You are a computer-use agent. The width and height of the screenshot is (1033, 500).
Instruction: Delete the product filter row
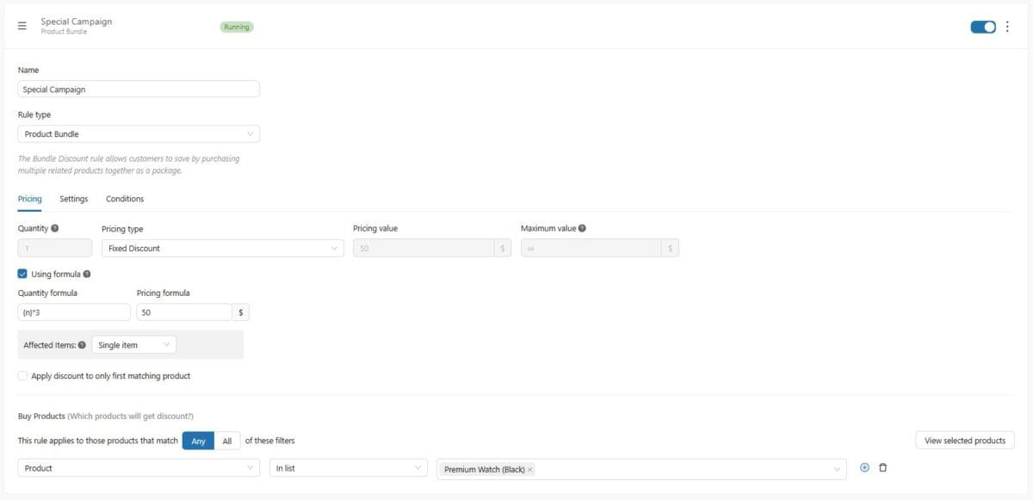coord(882,468)
